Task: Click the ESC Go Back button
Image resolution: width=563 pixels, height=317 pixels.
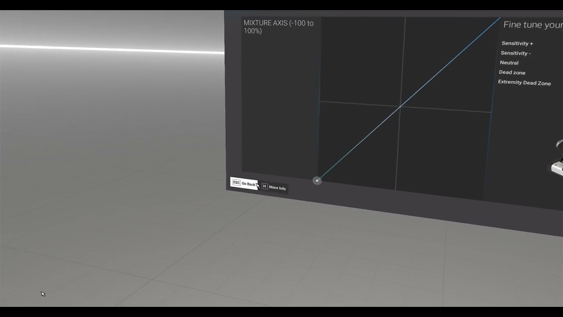Action: point(245,183)
